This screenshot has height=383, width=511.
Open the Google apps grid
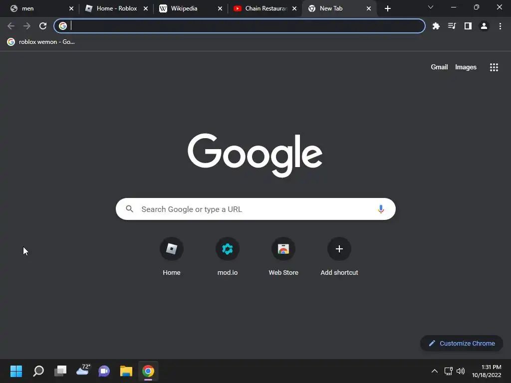coord(494,67)
